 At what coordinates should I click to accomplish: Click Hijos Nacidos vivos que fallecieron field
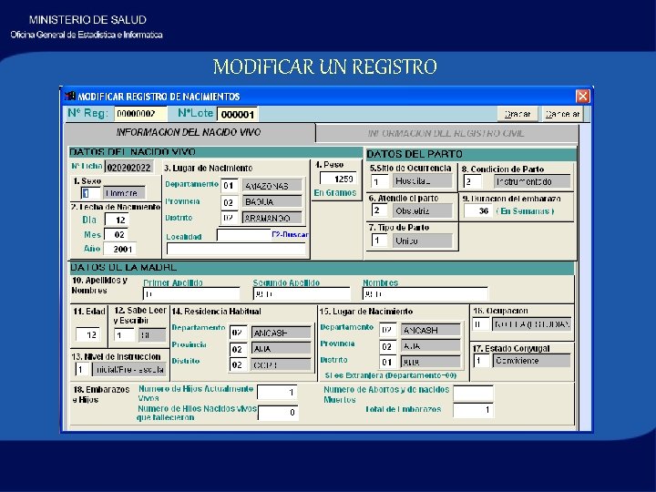(x=278, y=413)
